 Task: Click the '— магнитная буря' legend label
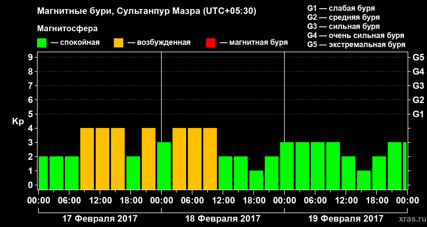click(254, 43)
